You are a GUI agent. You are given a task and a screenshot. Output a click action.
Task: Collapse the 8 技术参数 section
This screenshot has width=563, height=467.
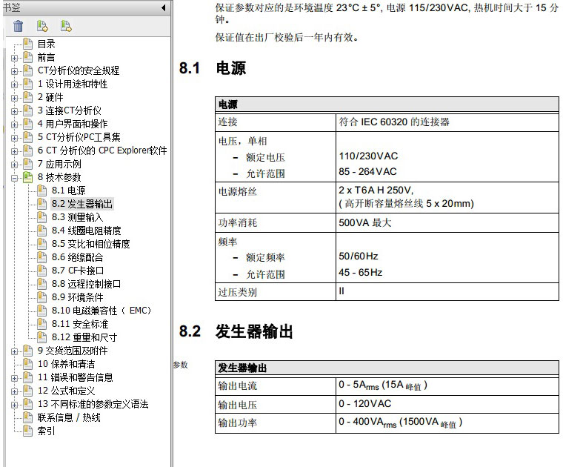point(15,177)
